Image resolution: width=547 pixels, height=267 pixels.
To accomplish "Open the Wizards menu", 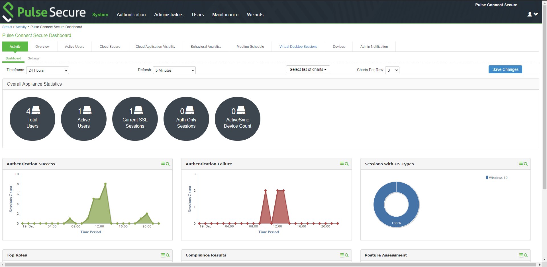I will point(255,15).
